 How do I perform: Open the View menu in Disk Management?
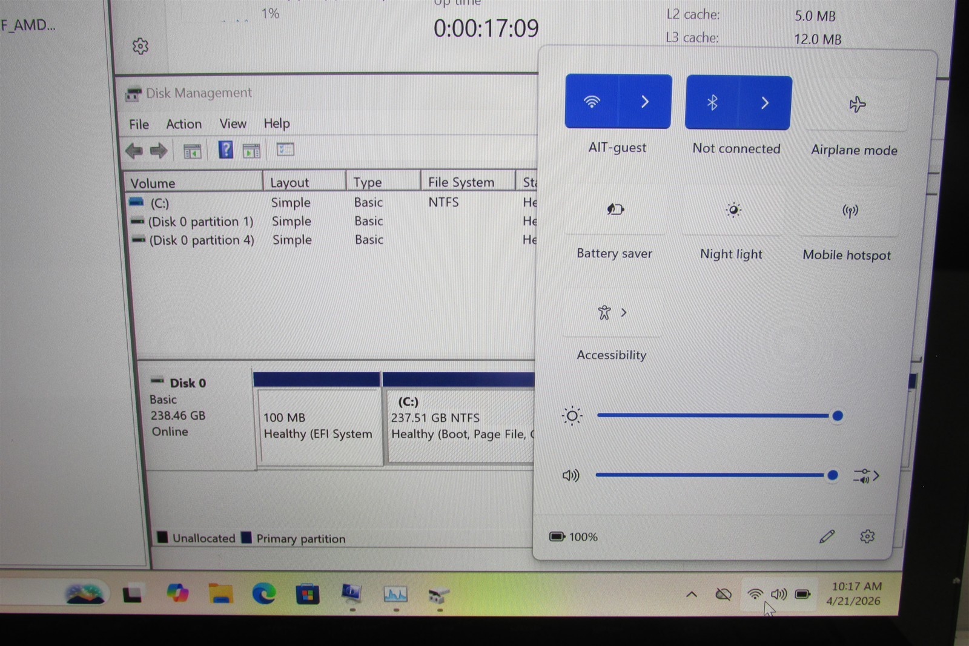(x=233, y=124)
